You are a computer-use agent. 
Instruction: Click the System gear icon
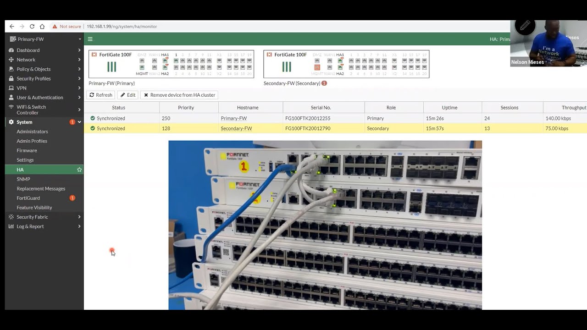11,122
